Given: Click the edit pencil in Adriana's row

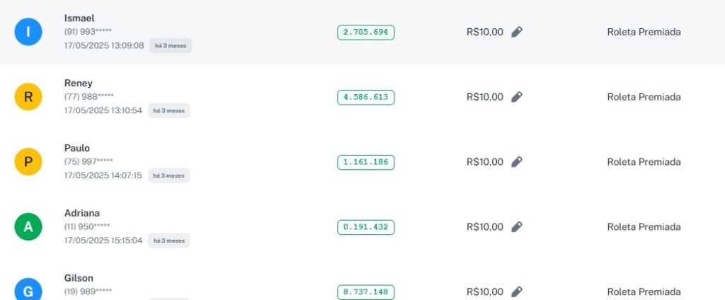Looking at the screenshot, I should (x=517, y=227).
